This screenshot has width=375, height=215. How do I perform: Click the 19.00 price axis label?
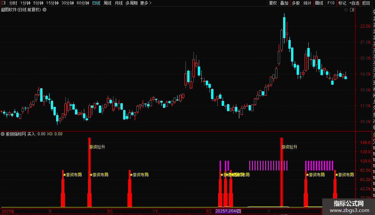coord(365,74)
